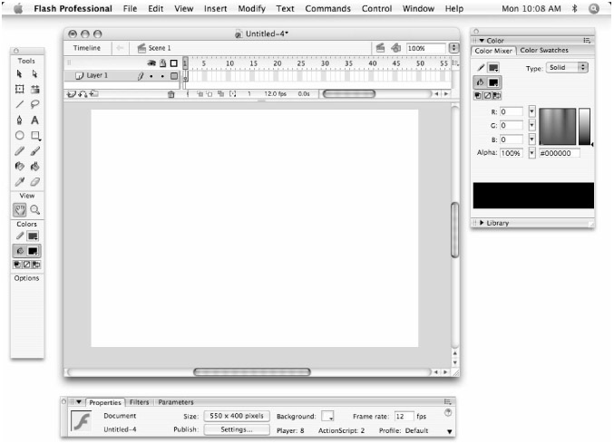
Task: Select the Text tool in Tools panel
Action: point(34,120)
